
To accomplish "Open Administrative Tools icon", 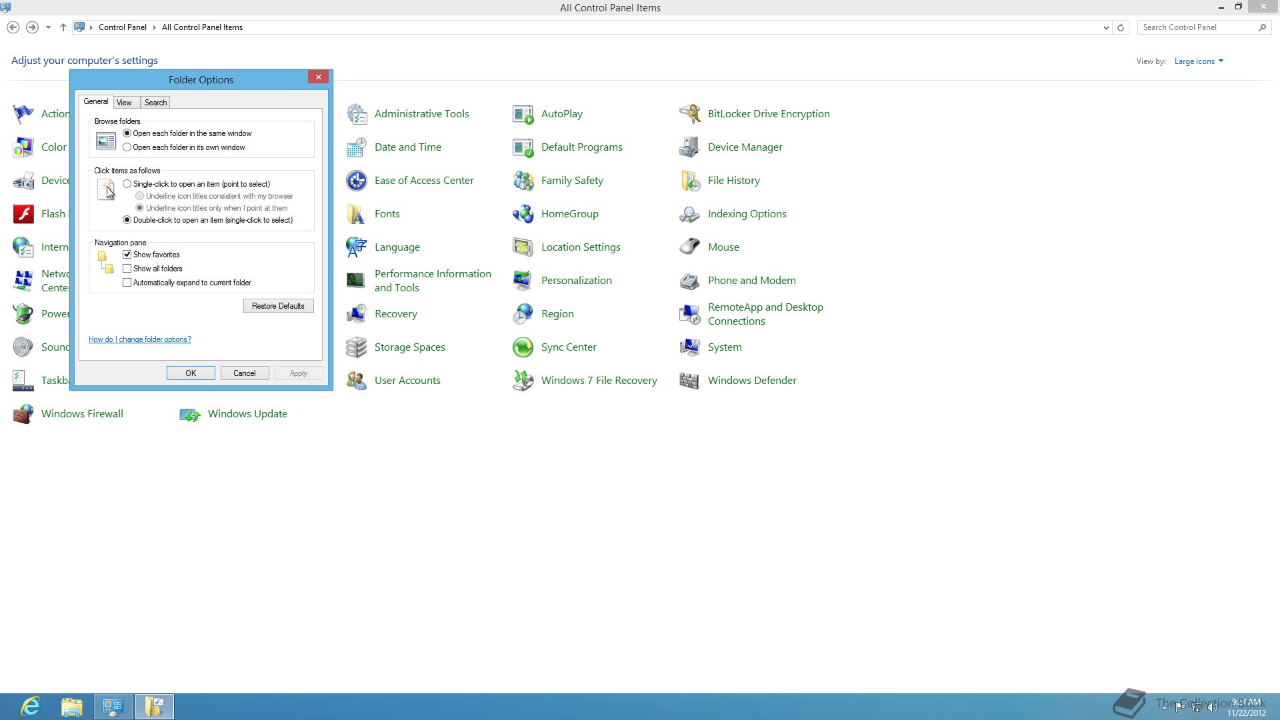I will tap(357, 114).
